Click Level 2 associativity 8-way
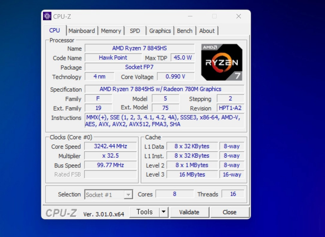Screen dimensions: 325x237 coord(232,165)
